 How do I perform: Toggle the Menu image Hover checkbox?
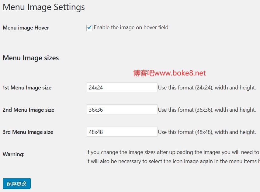click(x=89, y=28)
